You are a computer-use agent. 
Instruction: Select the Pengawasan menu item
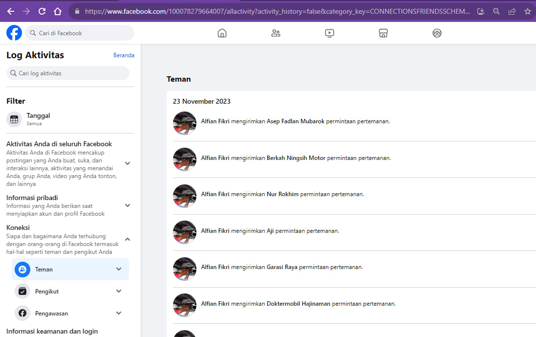(70, 313)
